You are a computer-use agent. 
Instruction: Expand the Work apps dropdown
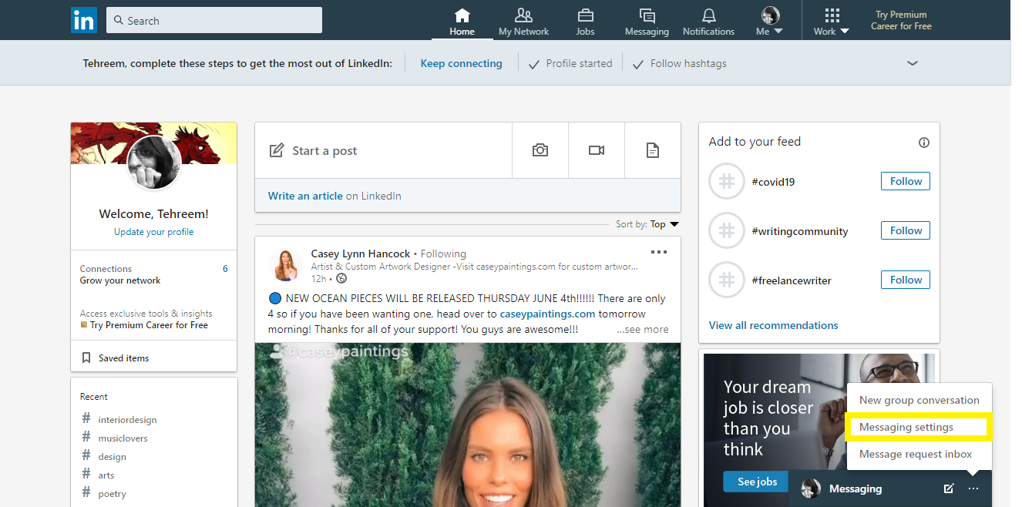pos(831,22)
